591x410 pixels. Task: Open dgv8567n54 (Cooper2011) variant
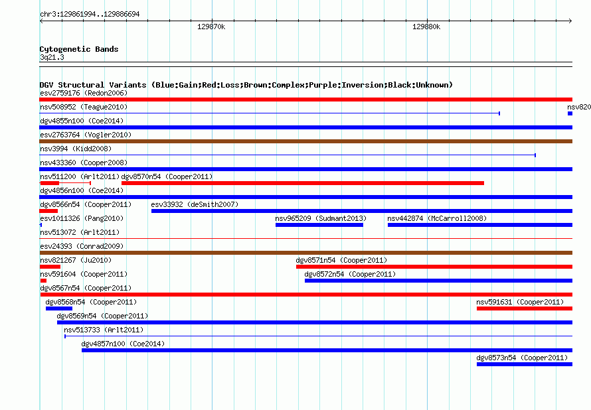(x=86, y=288)
